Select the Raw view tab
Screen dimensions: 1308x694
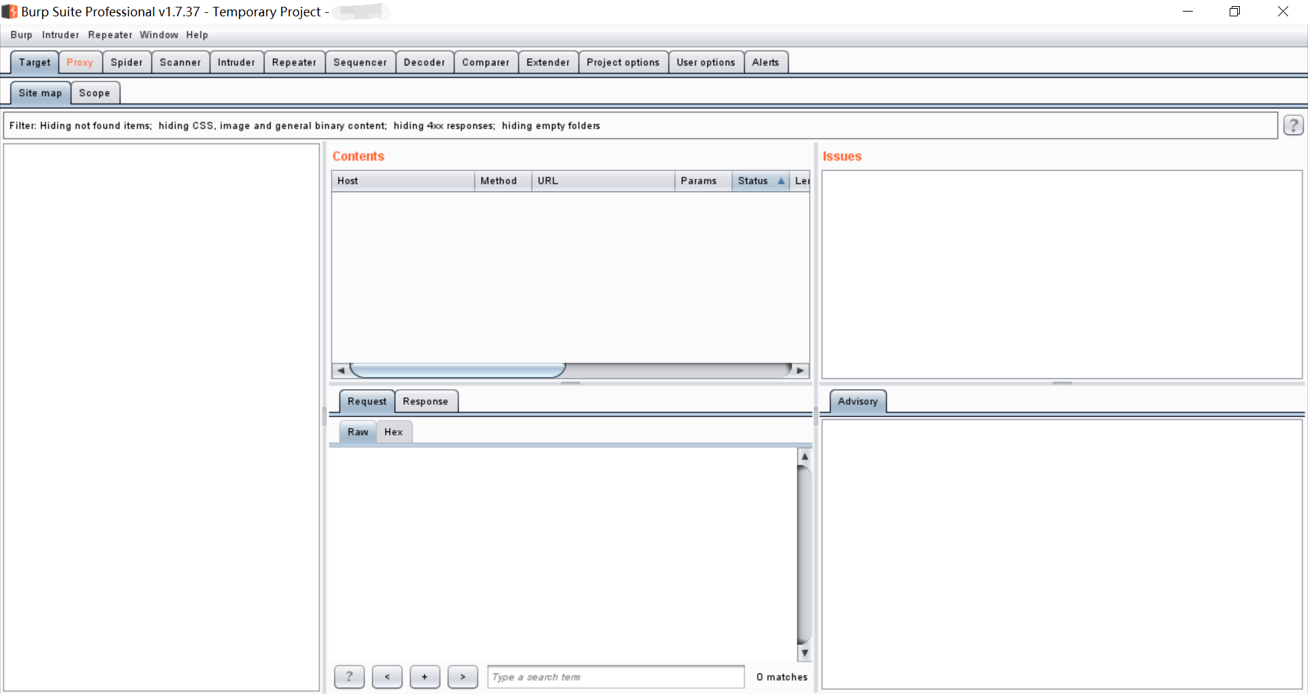click(x=358, y=432)
